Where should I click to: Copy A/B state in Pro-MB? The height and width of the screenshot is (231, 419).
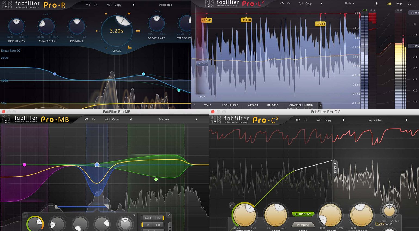point(115,119)
